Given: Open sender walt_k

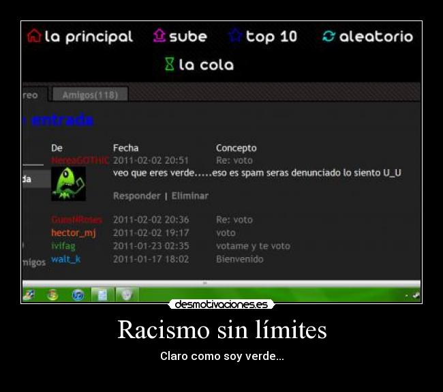Looking at the screenshot, I should pyautogui.click(x=66, y=259).
